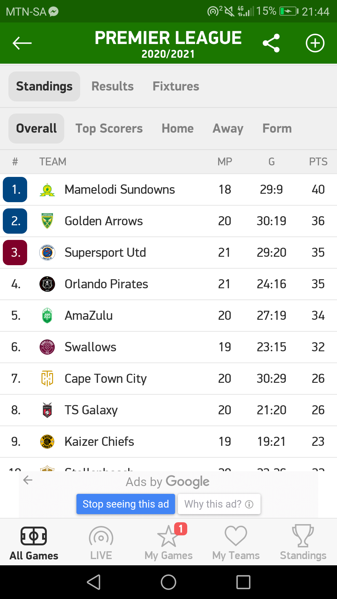View the Form table
Viewport: 337px width, 599px height.
click(x=277, y=129)
